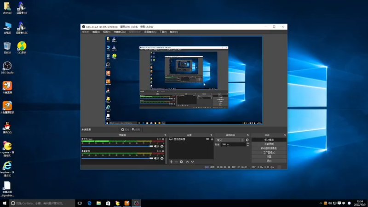Move the source up with up arrow
The width and height of the screenshot is (368, 207).
(x=187, y=162)
